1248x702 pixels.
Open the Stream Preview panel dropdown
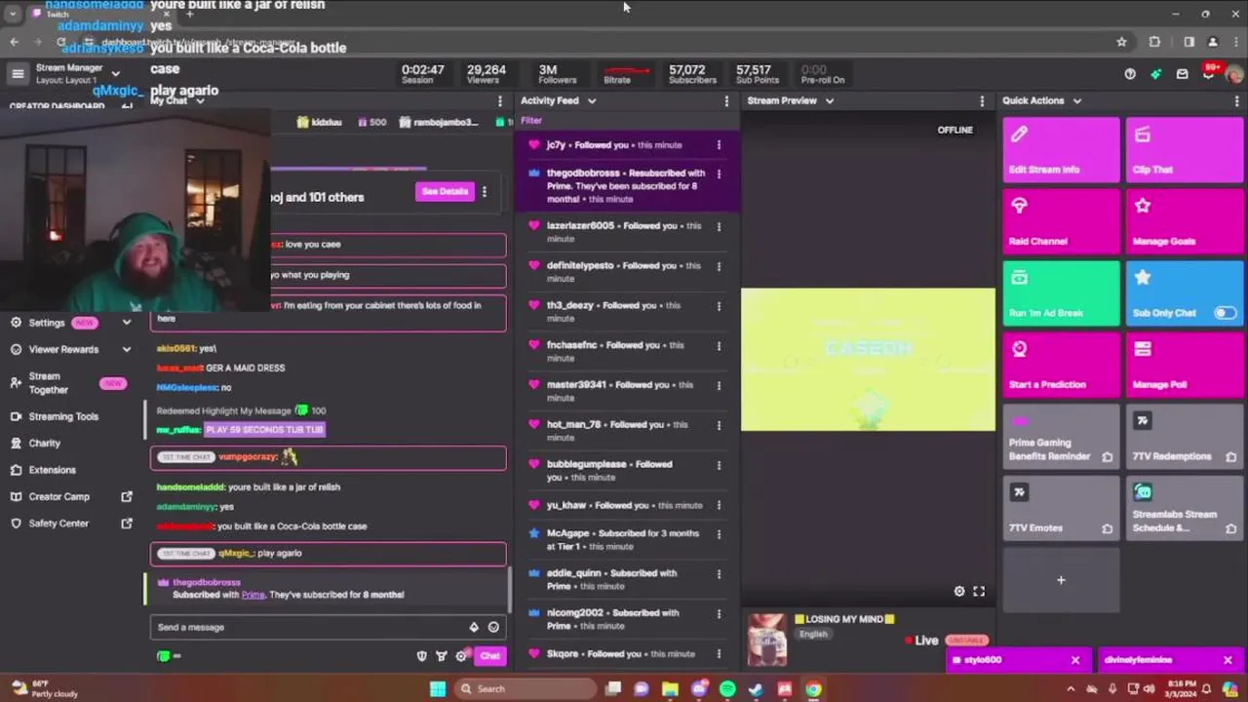(830, 101)
